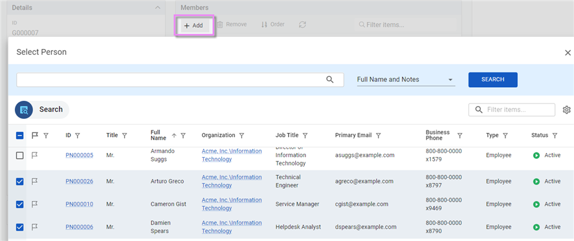This screenshot has height=241, width=574.
Task: Check the Armando Suggs row checkbox
Action: pos(20,156)
